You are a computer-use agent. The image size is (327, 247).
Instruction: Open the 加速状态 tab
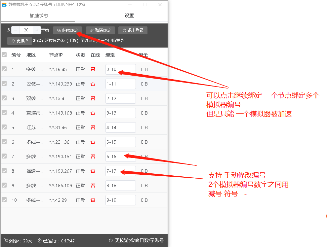coord(39,16)
